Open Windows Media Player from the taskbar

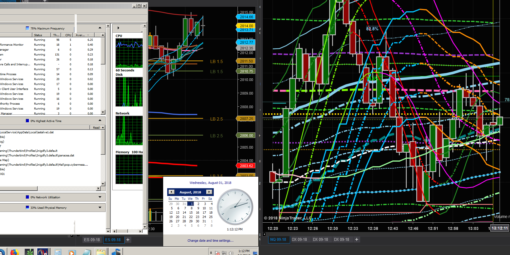[x=72, y=252]
